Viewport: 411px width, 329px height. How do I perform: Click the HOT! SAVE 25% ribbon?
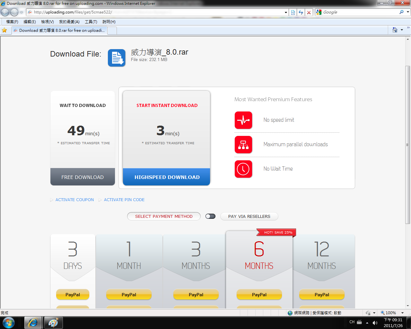coord(276,232)
